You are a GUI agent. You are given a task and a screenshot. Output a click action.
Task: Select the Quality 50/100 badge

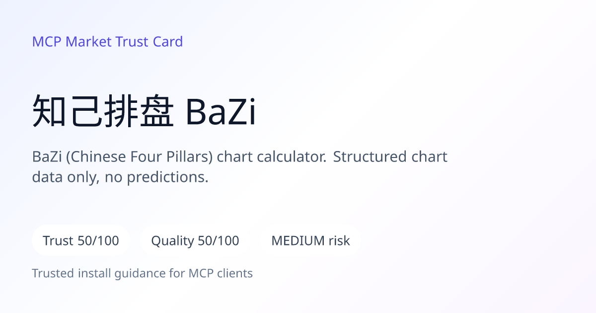(x=195, y=240)
